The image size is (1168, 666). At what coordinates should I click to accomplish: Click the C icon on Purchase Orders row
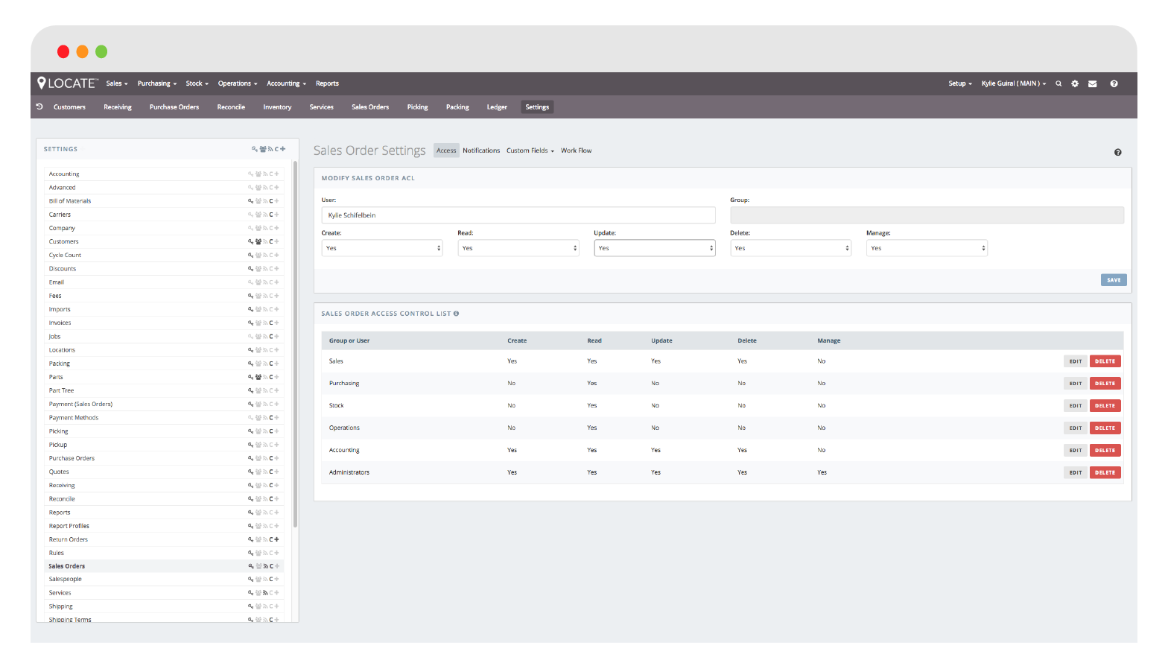click(271, 458)
